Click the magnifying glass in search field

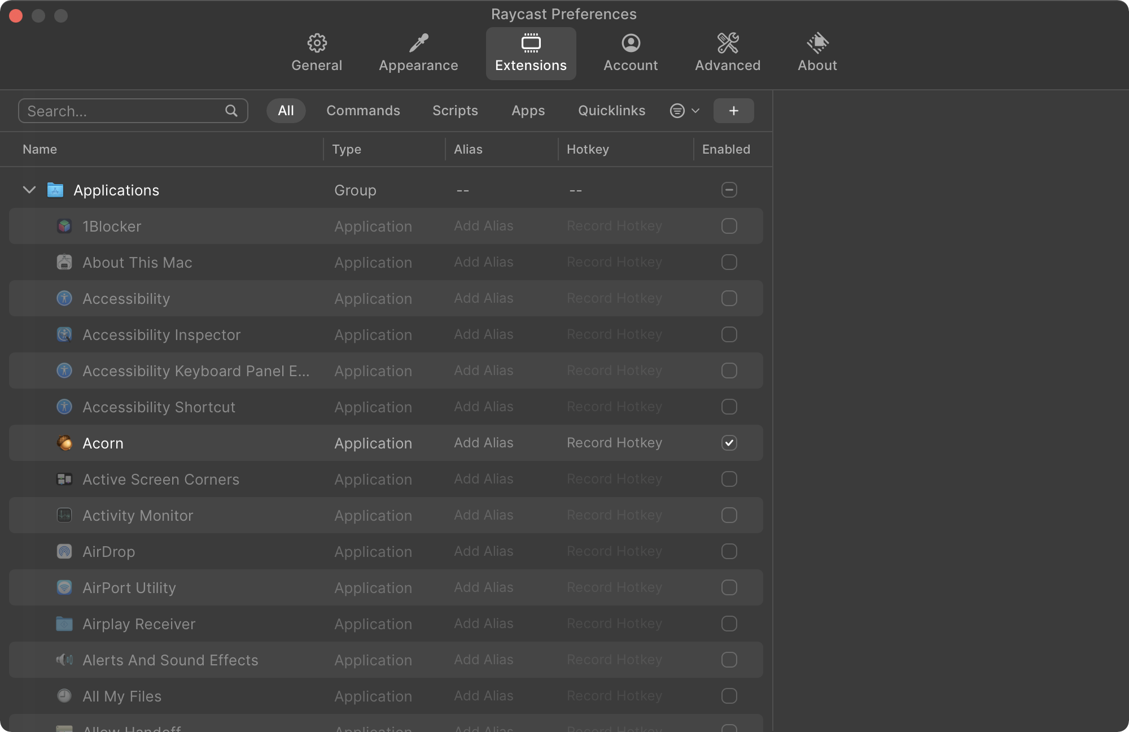[231, 111]
